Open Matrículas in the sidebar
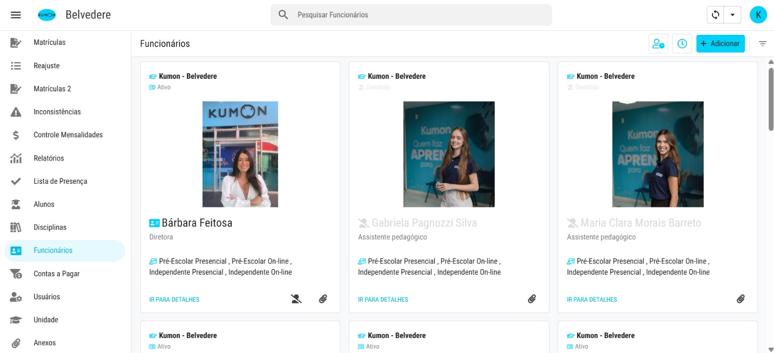This screenshot has width=774, height=353. [65, 43]
